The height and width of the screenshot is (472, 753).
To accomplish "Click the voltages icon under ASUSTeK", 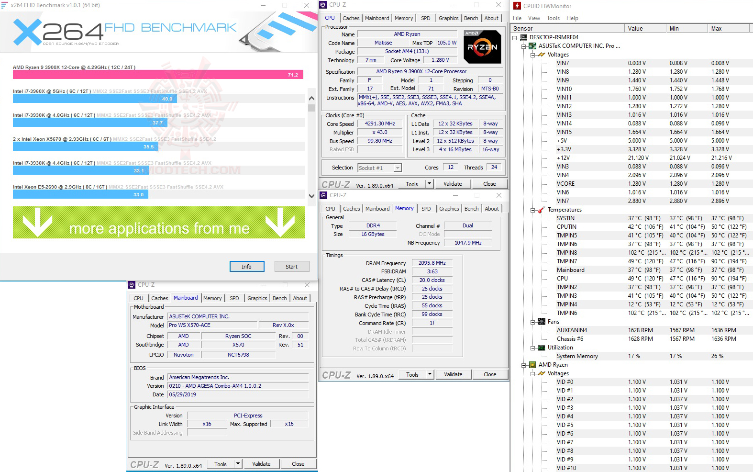I will tap(542, 55).
